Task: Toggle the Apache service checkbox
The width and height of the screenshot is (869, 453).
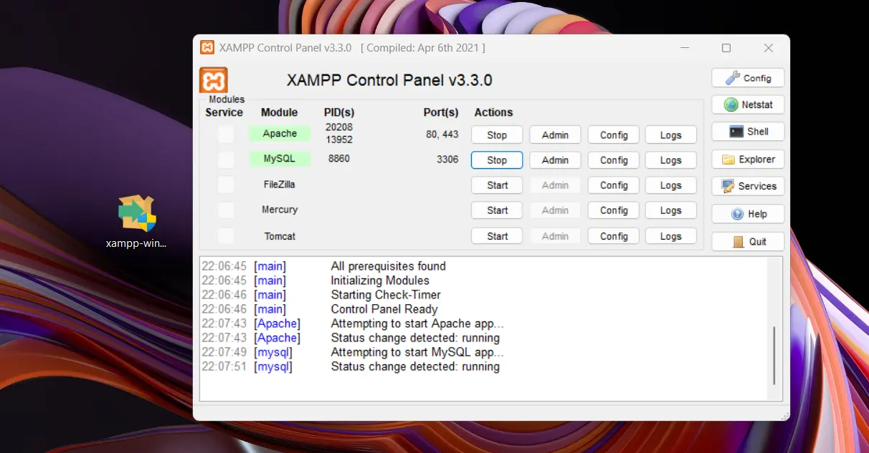Action: tap(226, 135)
